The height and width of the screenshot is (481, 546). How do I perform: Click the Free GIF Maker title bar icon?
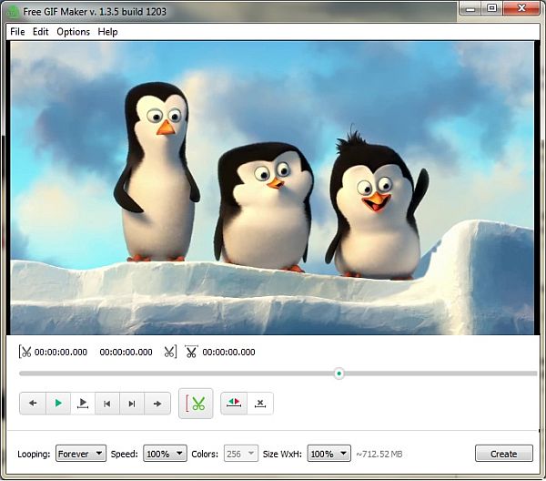pyautogui.click(x=13, y=12)
